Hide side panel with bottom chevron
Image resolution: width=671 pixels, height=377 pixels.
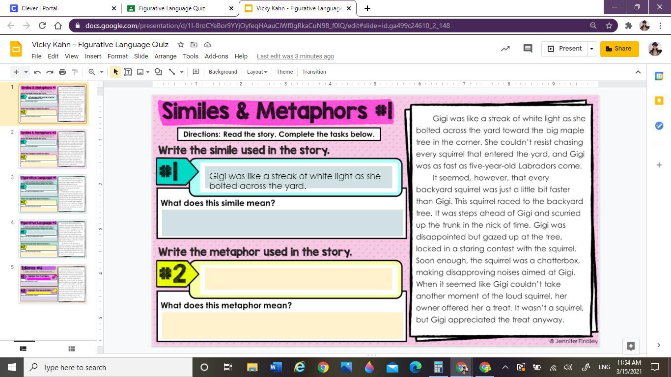(659, 345)
